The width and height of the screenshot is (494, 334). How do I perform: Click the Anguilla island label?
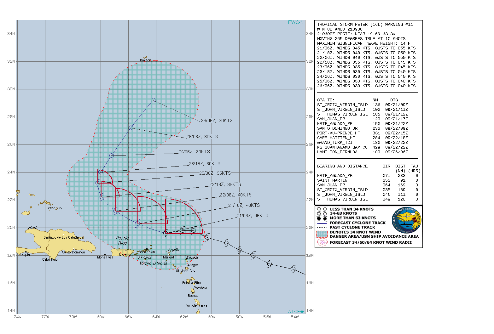pyautogui.click(x=174, y=250)
